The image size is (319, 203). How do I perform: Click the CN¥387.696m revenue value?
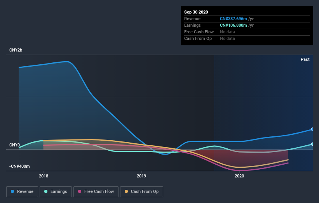pos(233,19)
